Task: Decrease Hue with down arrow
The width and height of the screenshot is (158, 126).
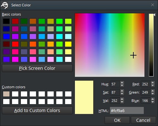Action: click(122, 85)
